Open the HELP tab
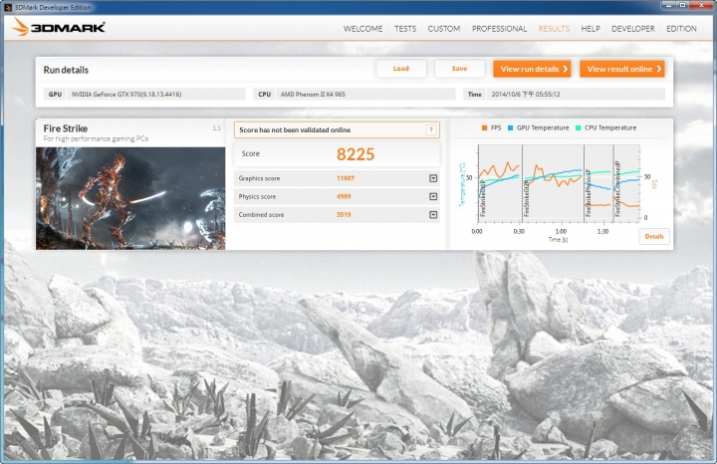This screenshot has height=464, width=717. point(591,28)
